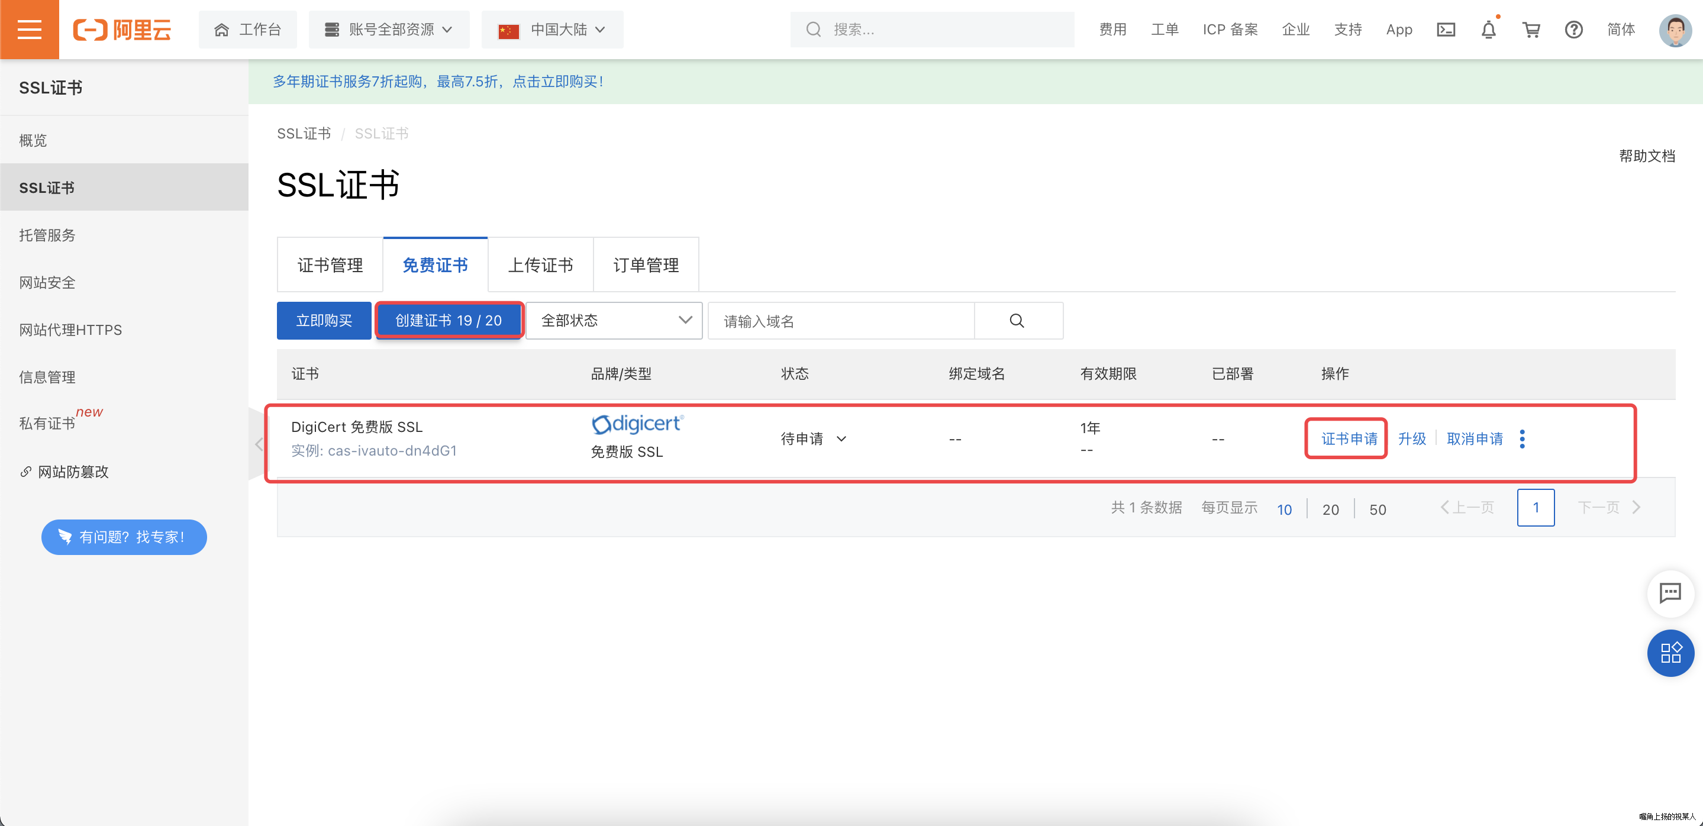
Task: Collapse the sidebar with the arrow handle
Action: coord(258,443)
